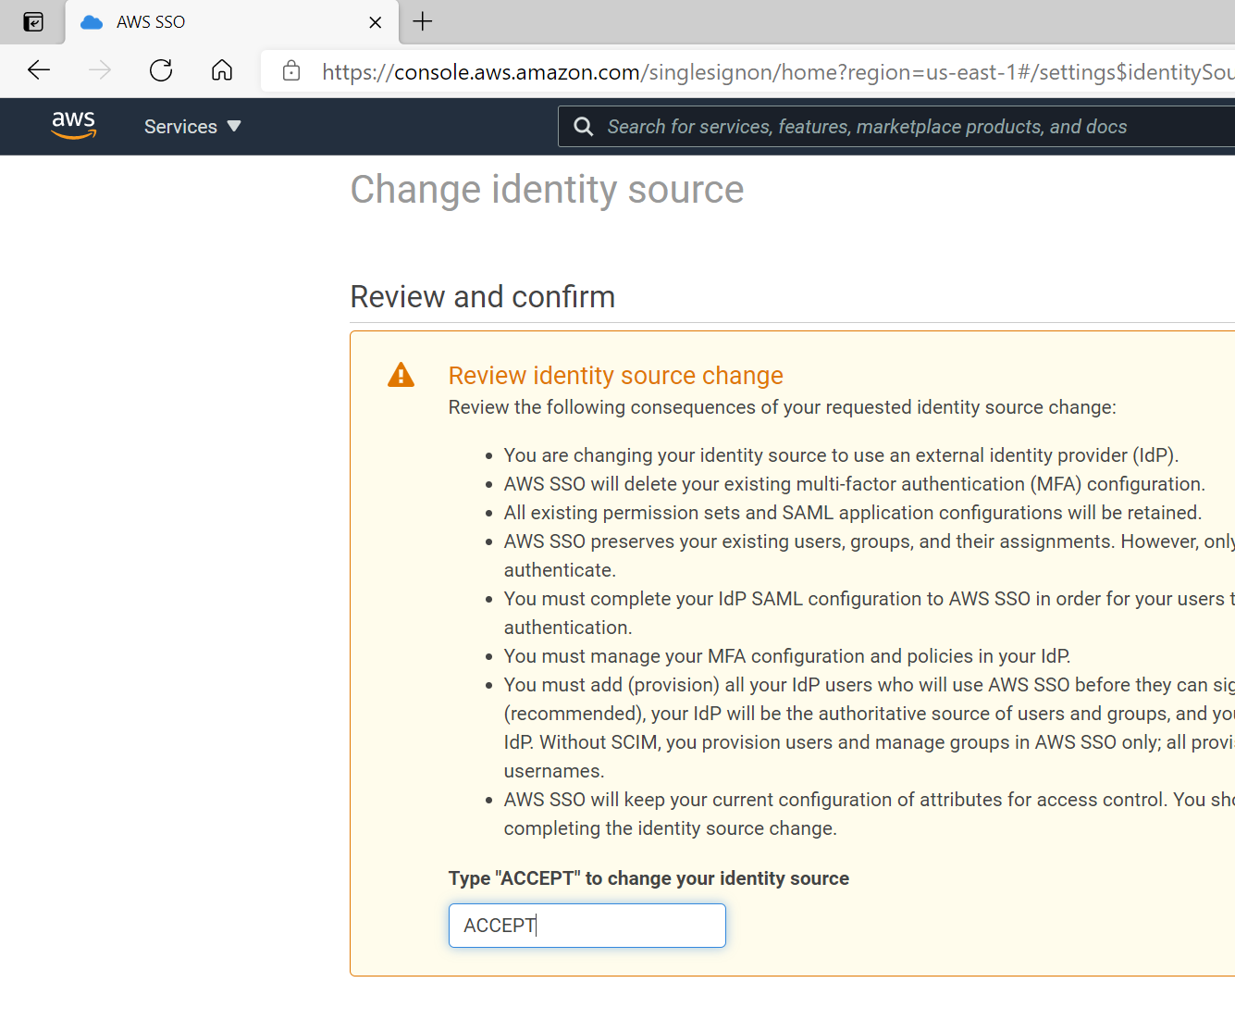Open a new browser tab
1235x1020 pixels.
coord(423,21)
